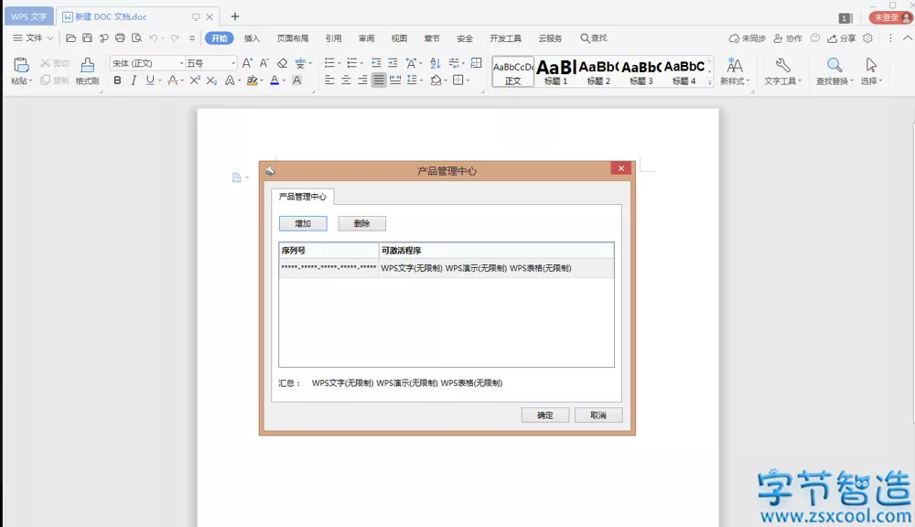Open the settings gear in the top right
This screenshot has width=915, height=527.
pyautogui.click(x=867, y=38)
